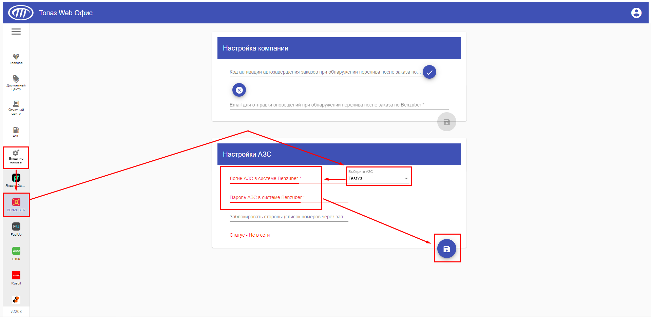Confirm activation code with checkmark button

click(x=429, y=72)
